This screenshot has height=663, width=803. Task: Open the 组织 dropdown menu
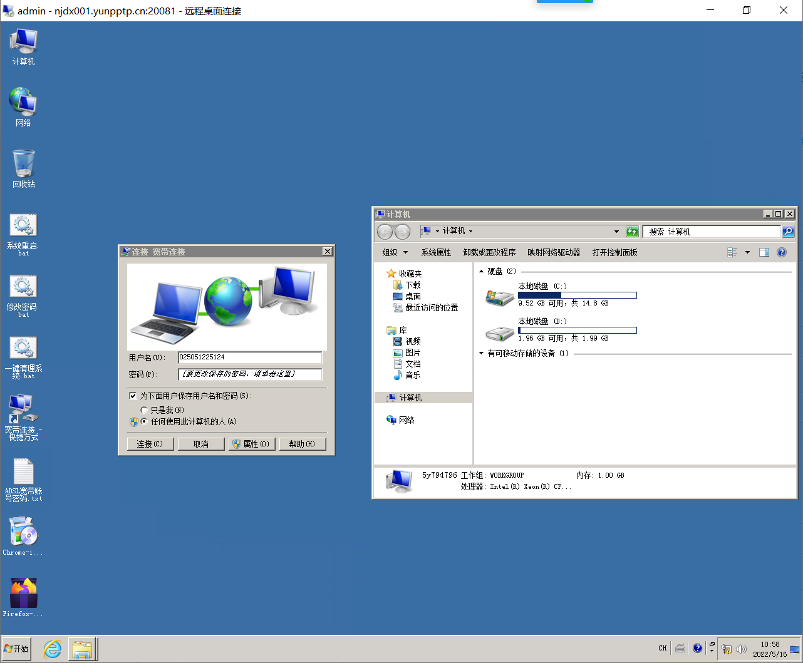pos(395,252)
